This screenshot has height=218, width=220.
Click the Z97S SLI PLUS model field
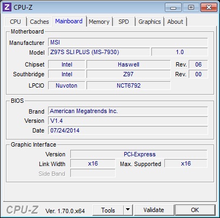tap(99, 52)
